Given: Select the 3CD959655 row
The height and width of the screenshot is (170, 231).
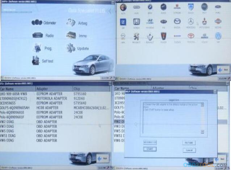Looking at the screenshot, I should point(55,103).
